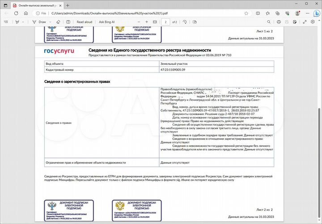Click the Сведения о правах cell
The height and width of the screenshot is (224, 322).
(x=102, y=123)
